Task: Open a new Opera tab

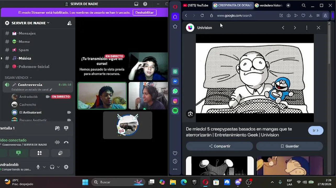Action: coord(288,5)
